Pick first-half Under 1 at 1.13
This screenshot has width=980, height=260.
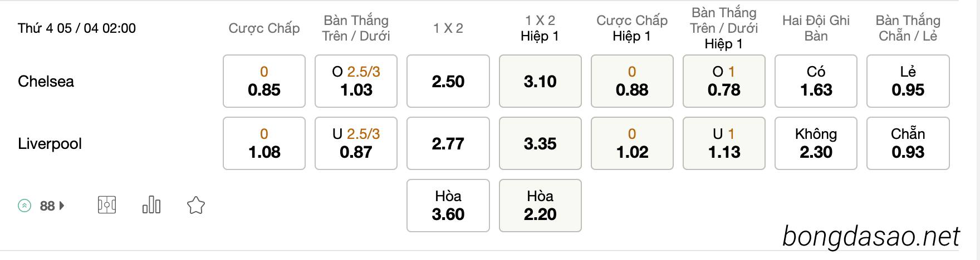724,143
